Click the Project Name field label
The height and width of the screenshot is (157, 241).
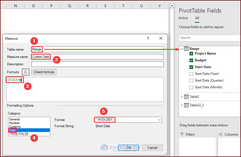pos(206,53)
